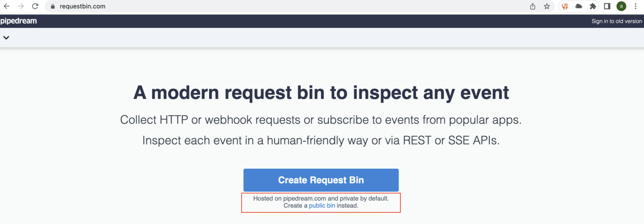Toggle the browser side panel

[x=607, y=6]
